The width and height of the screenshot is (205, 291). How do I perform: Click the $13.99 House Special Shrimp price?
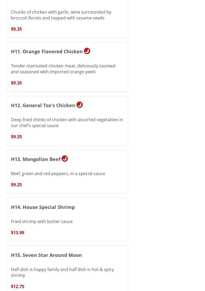click(x=18, y=233)
